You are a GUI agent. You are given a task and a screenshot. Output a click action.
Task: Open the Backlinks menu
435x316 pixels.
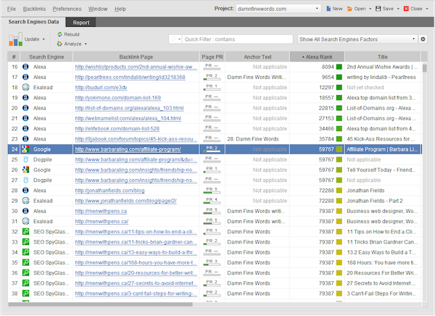[33, 9]
